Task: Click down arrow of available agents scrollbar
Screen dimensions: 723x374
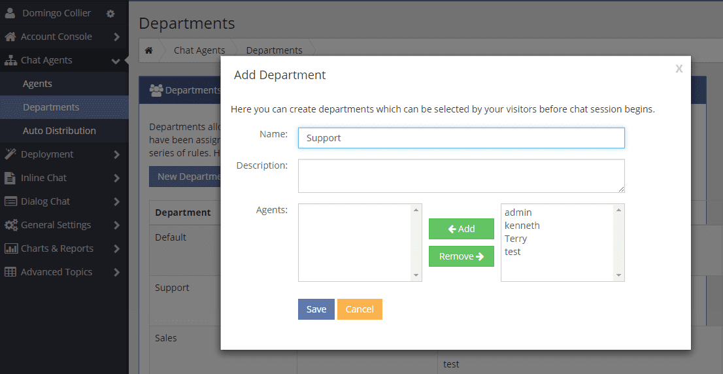Action: pos(619,275)
